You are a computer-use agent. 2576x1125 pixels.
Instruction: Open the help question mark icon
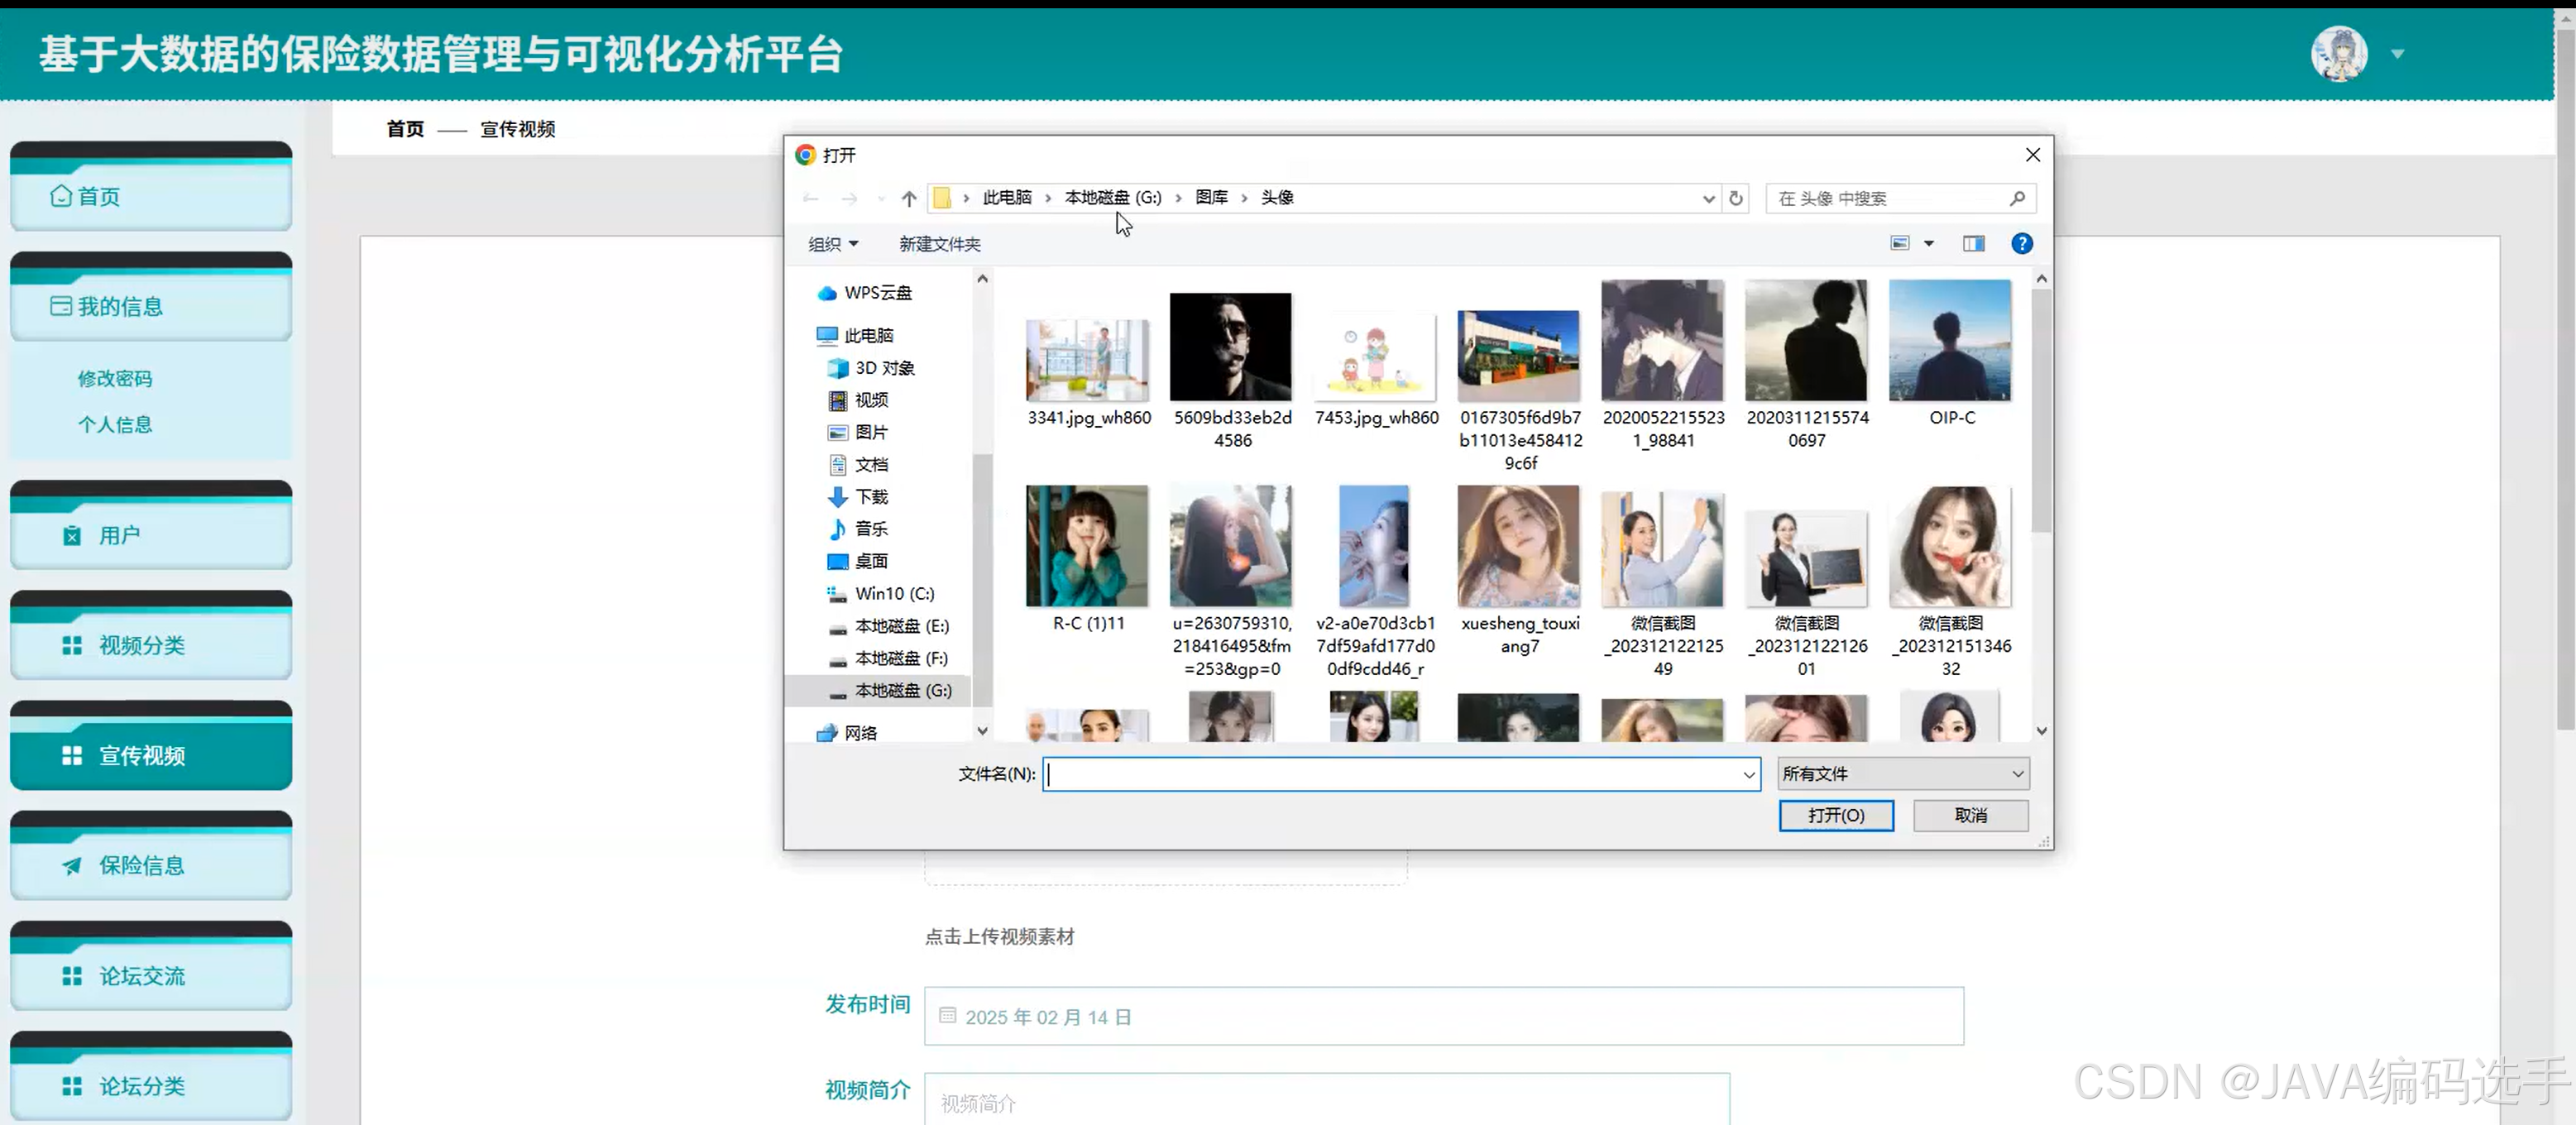point(2021,244)
